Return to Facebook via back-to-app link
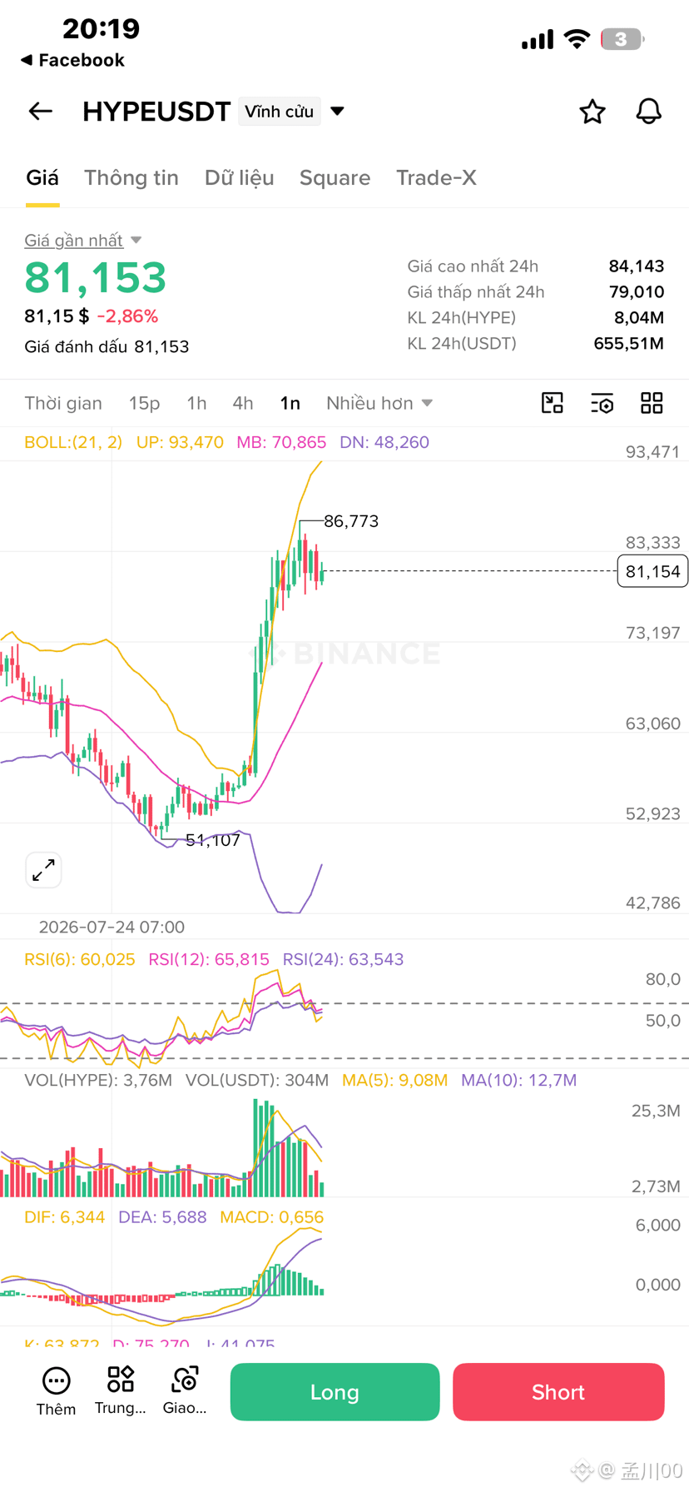The height and width of the screenshot is (1492, 689). coord(72,60)
